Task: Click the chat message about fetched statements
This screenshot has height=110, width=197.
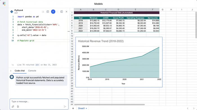Action: [41, 80]
